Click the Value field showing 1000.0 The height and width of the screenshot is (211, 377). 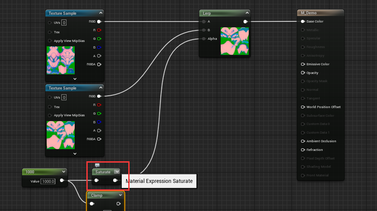point(48,181)
